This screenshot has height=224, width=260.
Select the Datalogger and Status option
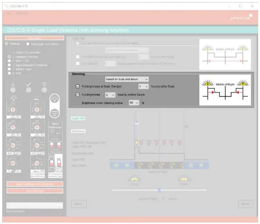28,44
